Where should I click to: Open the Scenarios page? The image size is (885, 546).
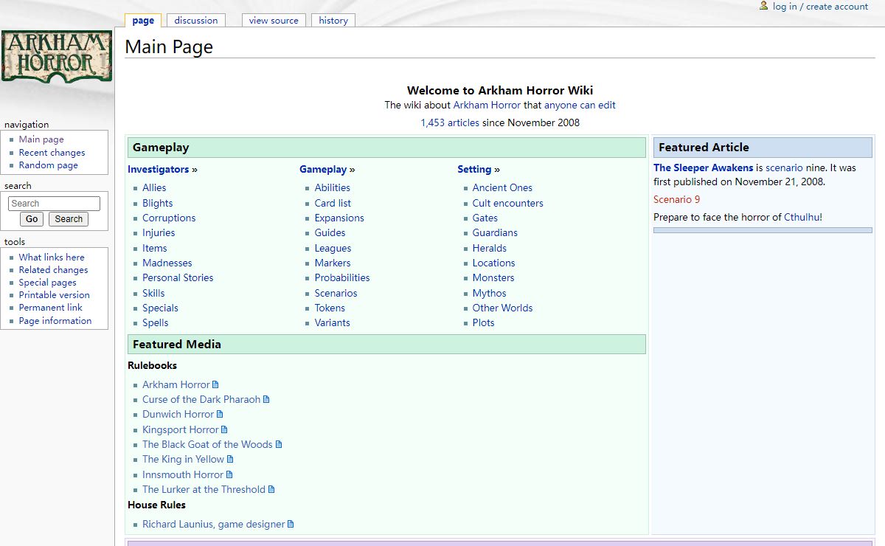click(x=336, y=293)
